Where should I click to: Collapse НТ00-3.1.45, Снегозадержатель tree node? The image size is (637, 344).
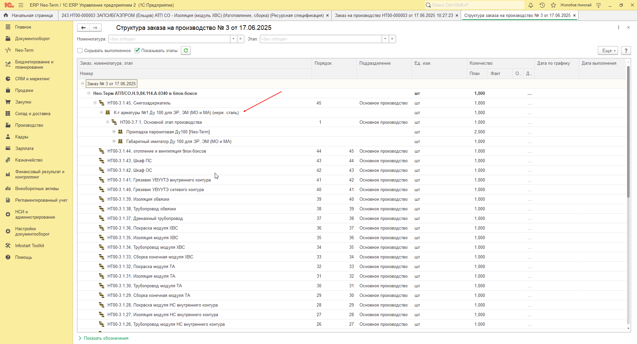(x=95, y=103)
